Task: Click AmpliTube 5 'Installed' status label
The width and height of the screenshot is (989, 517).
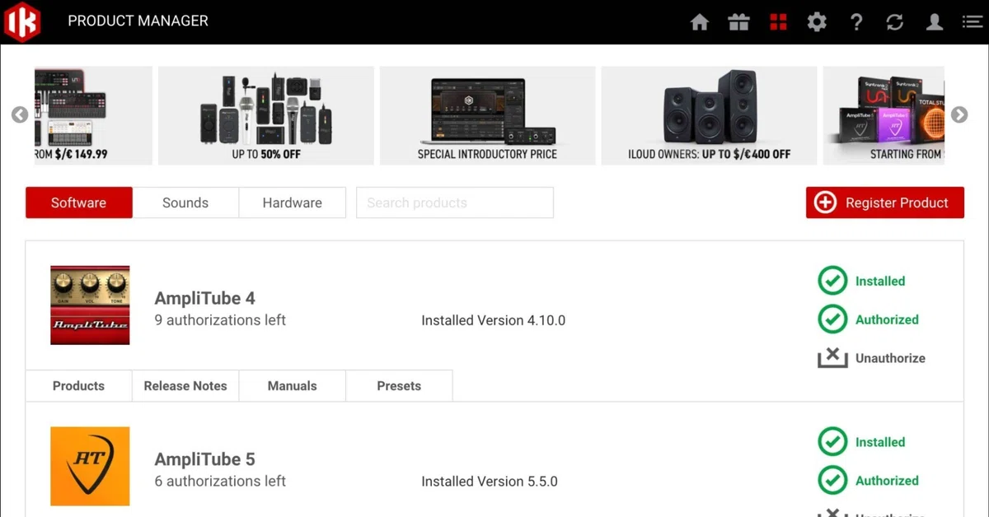Action: 880,442
